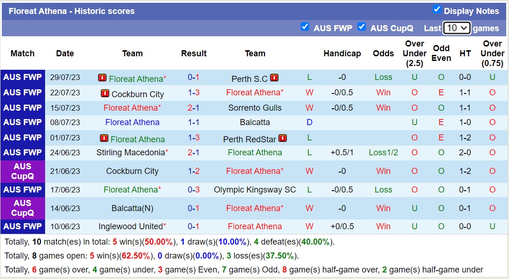Viewport: 509px width, 279px height.
Task: Open the Stirling Macedonia team link
Action: click(131, 153)
